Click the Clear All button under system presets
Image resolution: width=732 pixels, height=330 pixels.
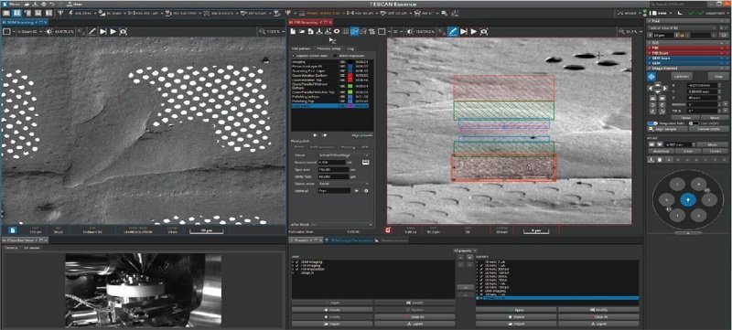[x=598, y=316]
